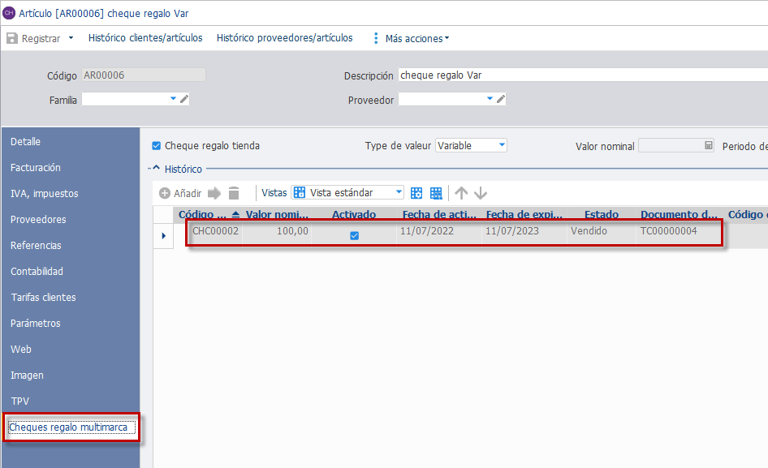Click the Valor nominal calculator icon
The height and width of the screenshot is (468, 768).
coord(708,145)
